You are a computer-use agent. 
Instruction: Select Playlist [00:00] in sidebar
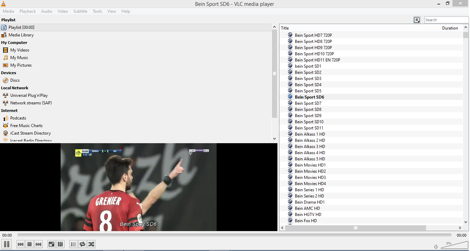(136, 27)
